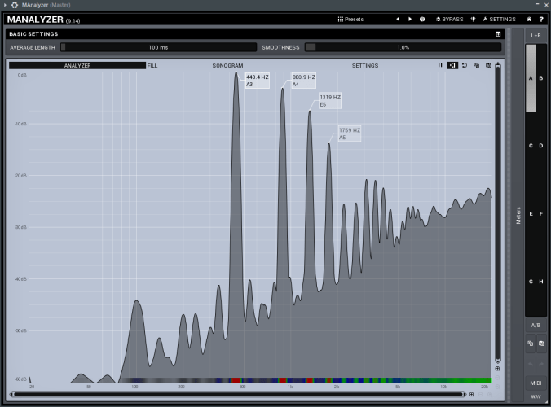Open the Presets dropdown
Viewport: 551px width, 407px height.
pyautogui.click(x=350, y=19)
